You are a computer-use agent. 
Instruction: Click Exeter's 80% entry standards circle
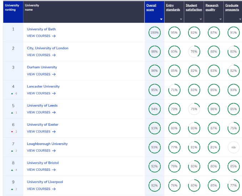point(174,128)
